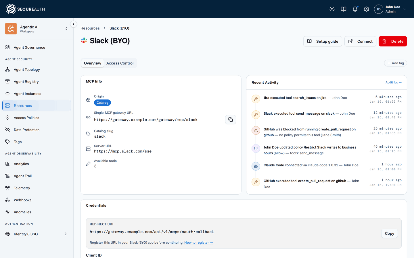This screenshot has height=258, width=414.
Task: Collapse the sidebar with the chevron button
Action: click(x=74, y=24)
